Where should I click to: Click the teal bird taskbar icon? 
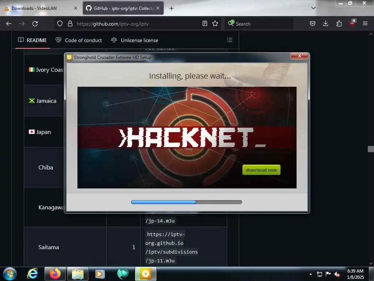(123, 274)
